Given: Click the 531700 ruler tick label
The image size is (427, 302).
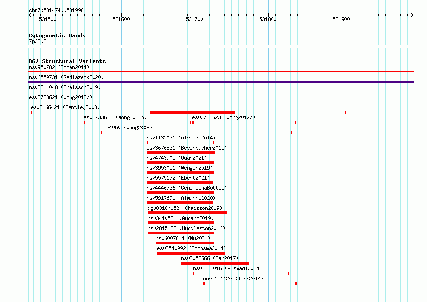Looking at the screenshot, I should point(194,19).
